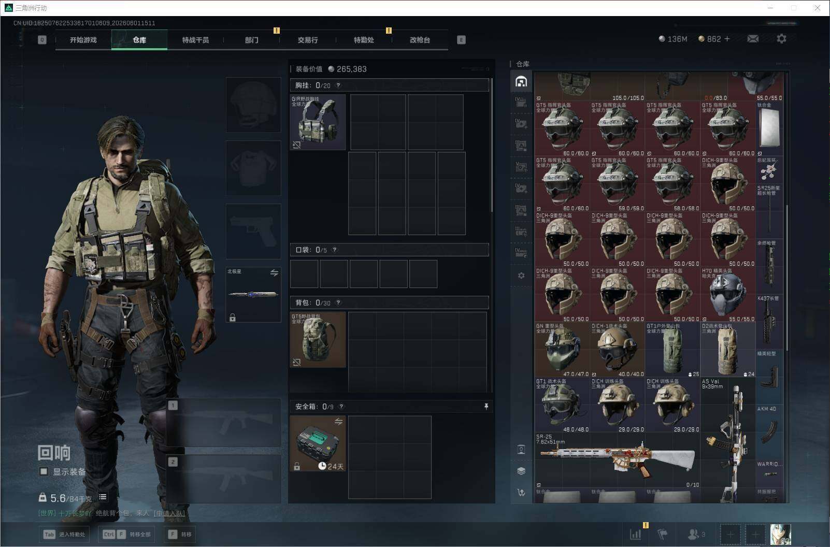The image size is (830, 547).
Task: Select the GT5 helmet with 58.0/58.0 durability
Action: [673, 184]
